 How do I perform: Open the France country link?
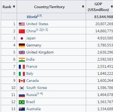click(x=32, y=66)
